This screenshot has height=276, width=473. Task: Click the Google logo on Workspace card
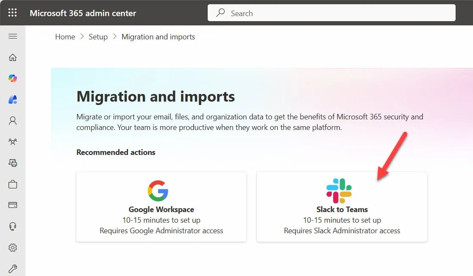coord(158,191)
